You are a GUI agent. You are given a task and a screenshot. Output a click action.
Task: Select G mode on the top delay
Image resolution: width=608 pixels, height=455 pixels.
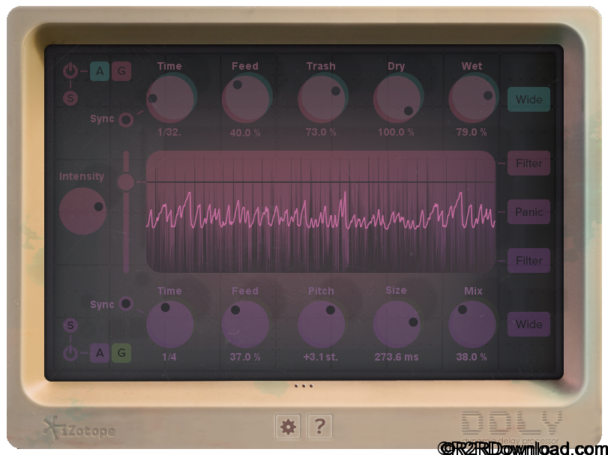pos(121,71)
